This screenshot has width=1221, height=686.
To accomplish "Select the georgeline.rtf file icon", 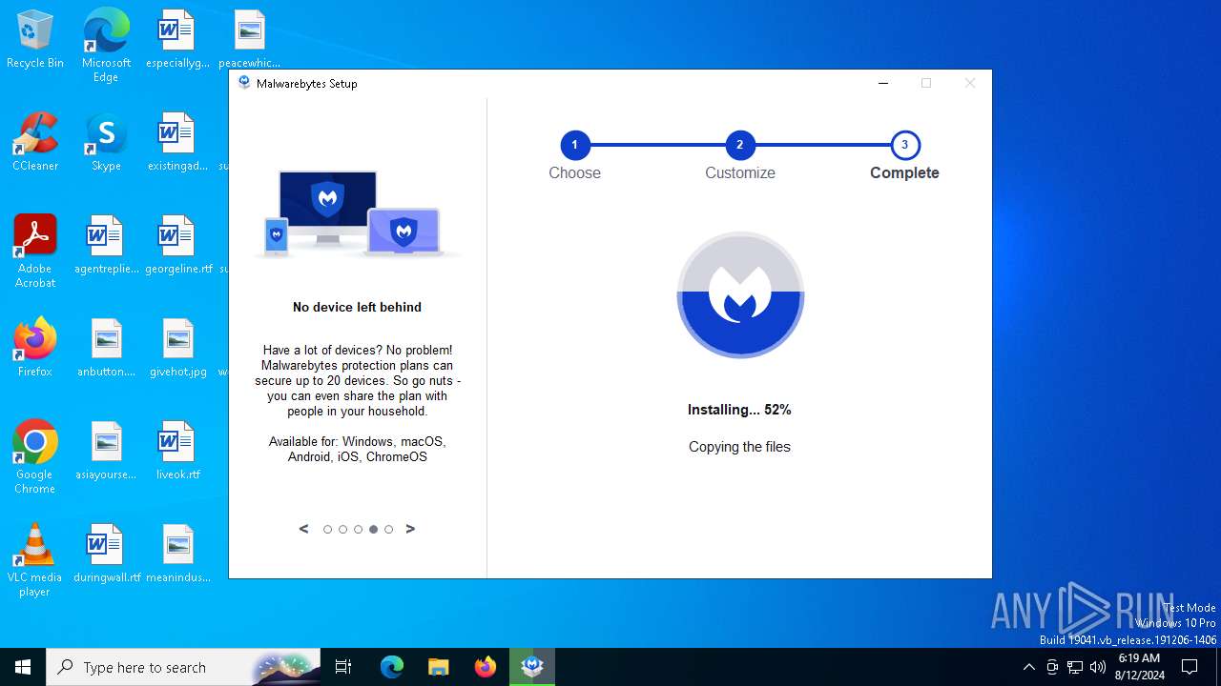I will click(178, 245).
